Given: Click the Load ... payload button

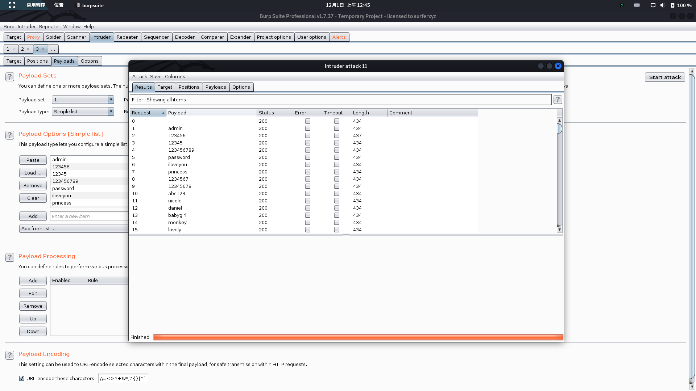Looking at the screenshot, I should click(x=33, y=173).
